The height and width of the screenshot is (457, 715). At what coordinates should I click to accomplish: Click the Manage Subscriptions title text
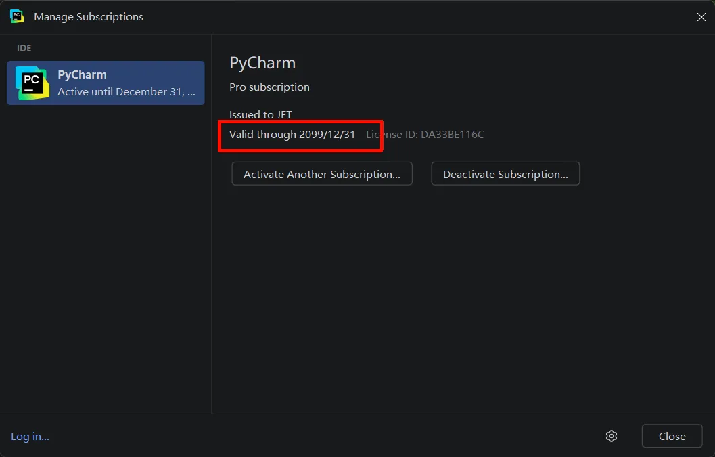pos(89,17)
